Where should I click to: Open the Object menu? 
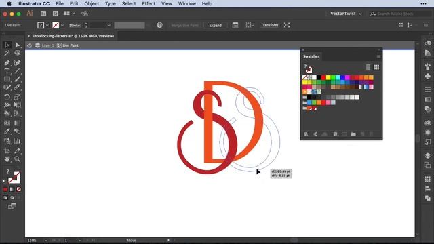92,3
